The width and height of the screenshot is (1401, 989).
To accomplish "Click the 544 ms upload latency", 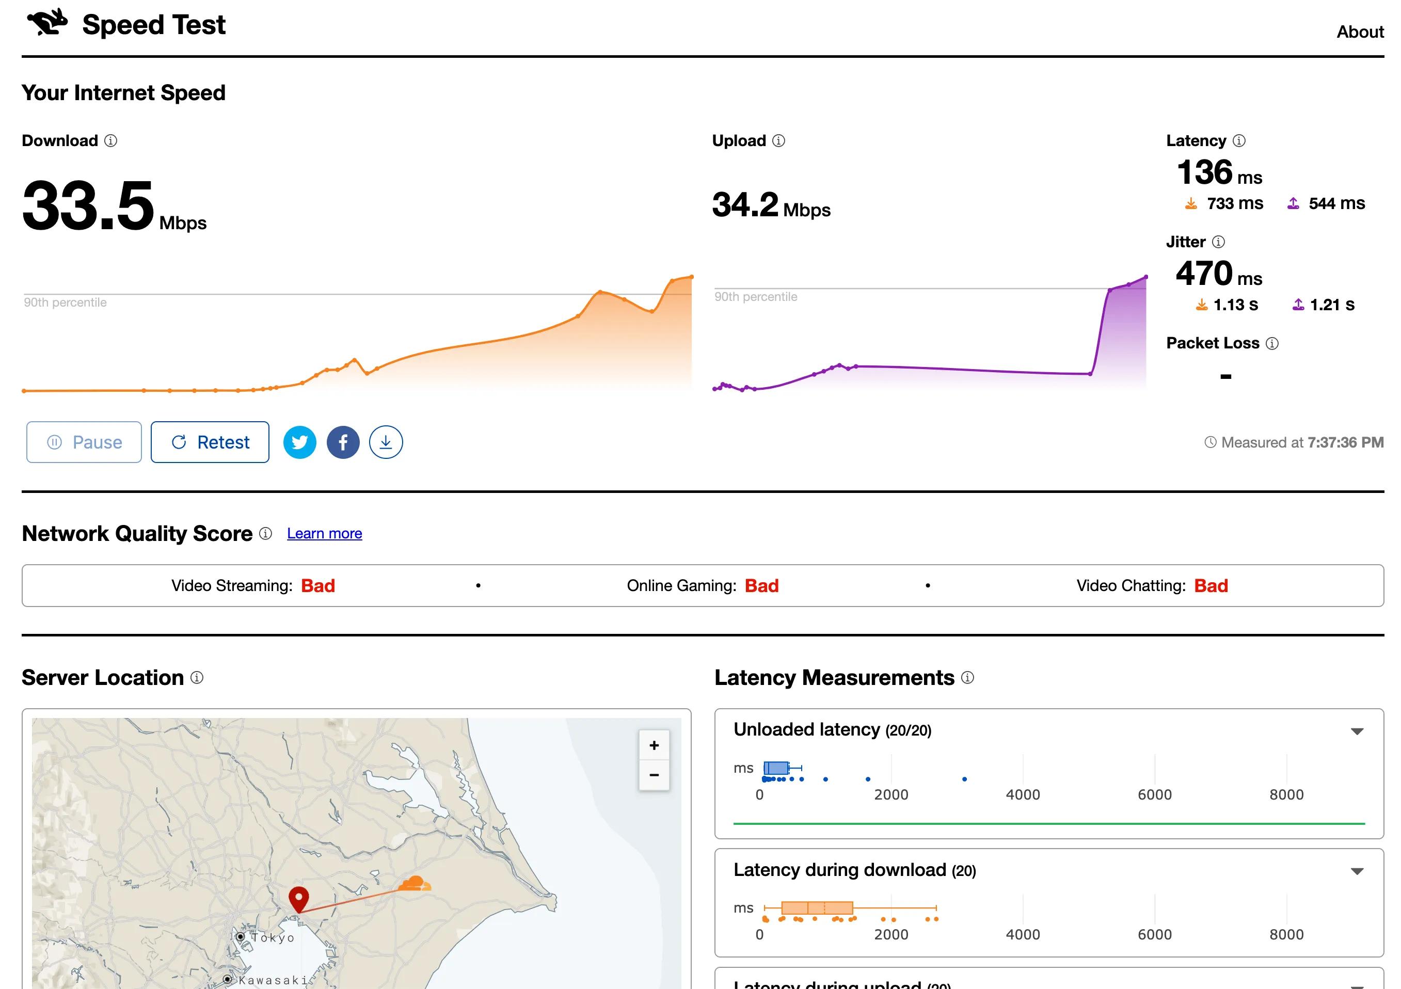I will [1337, 204].
